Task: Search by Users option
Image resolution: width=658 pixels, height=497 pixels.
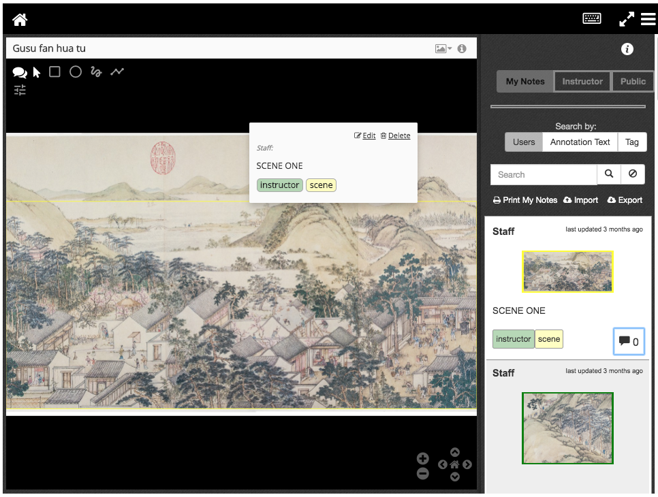Action: pos(524,142)
